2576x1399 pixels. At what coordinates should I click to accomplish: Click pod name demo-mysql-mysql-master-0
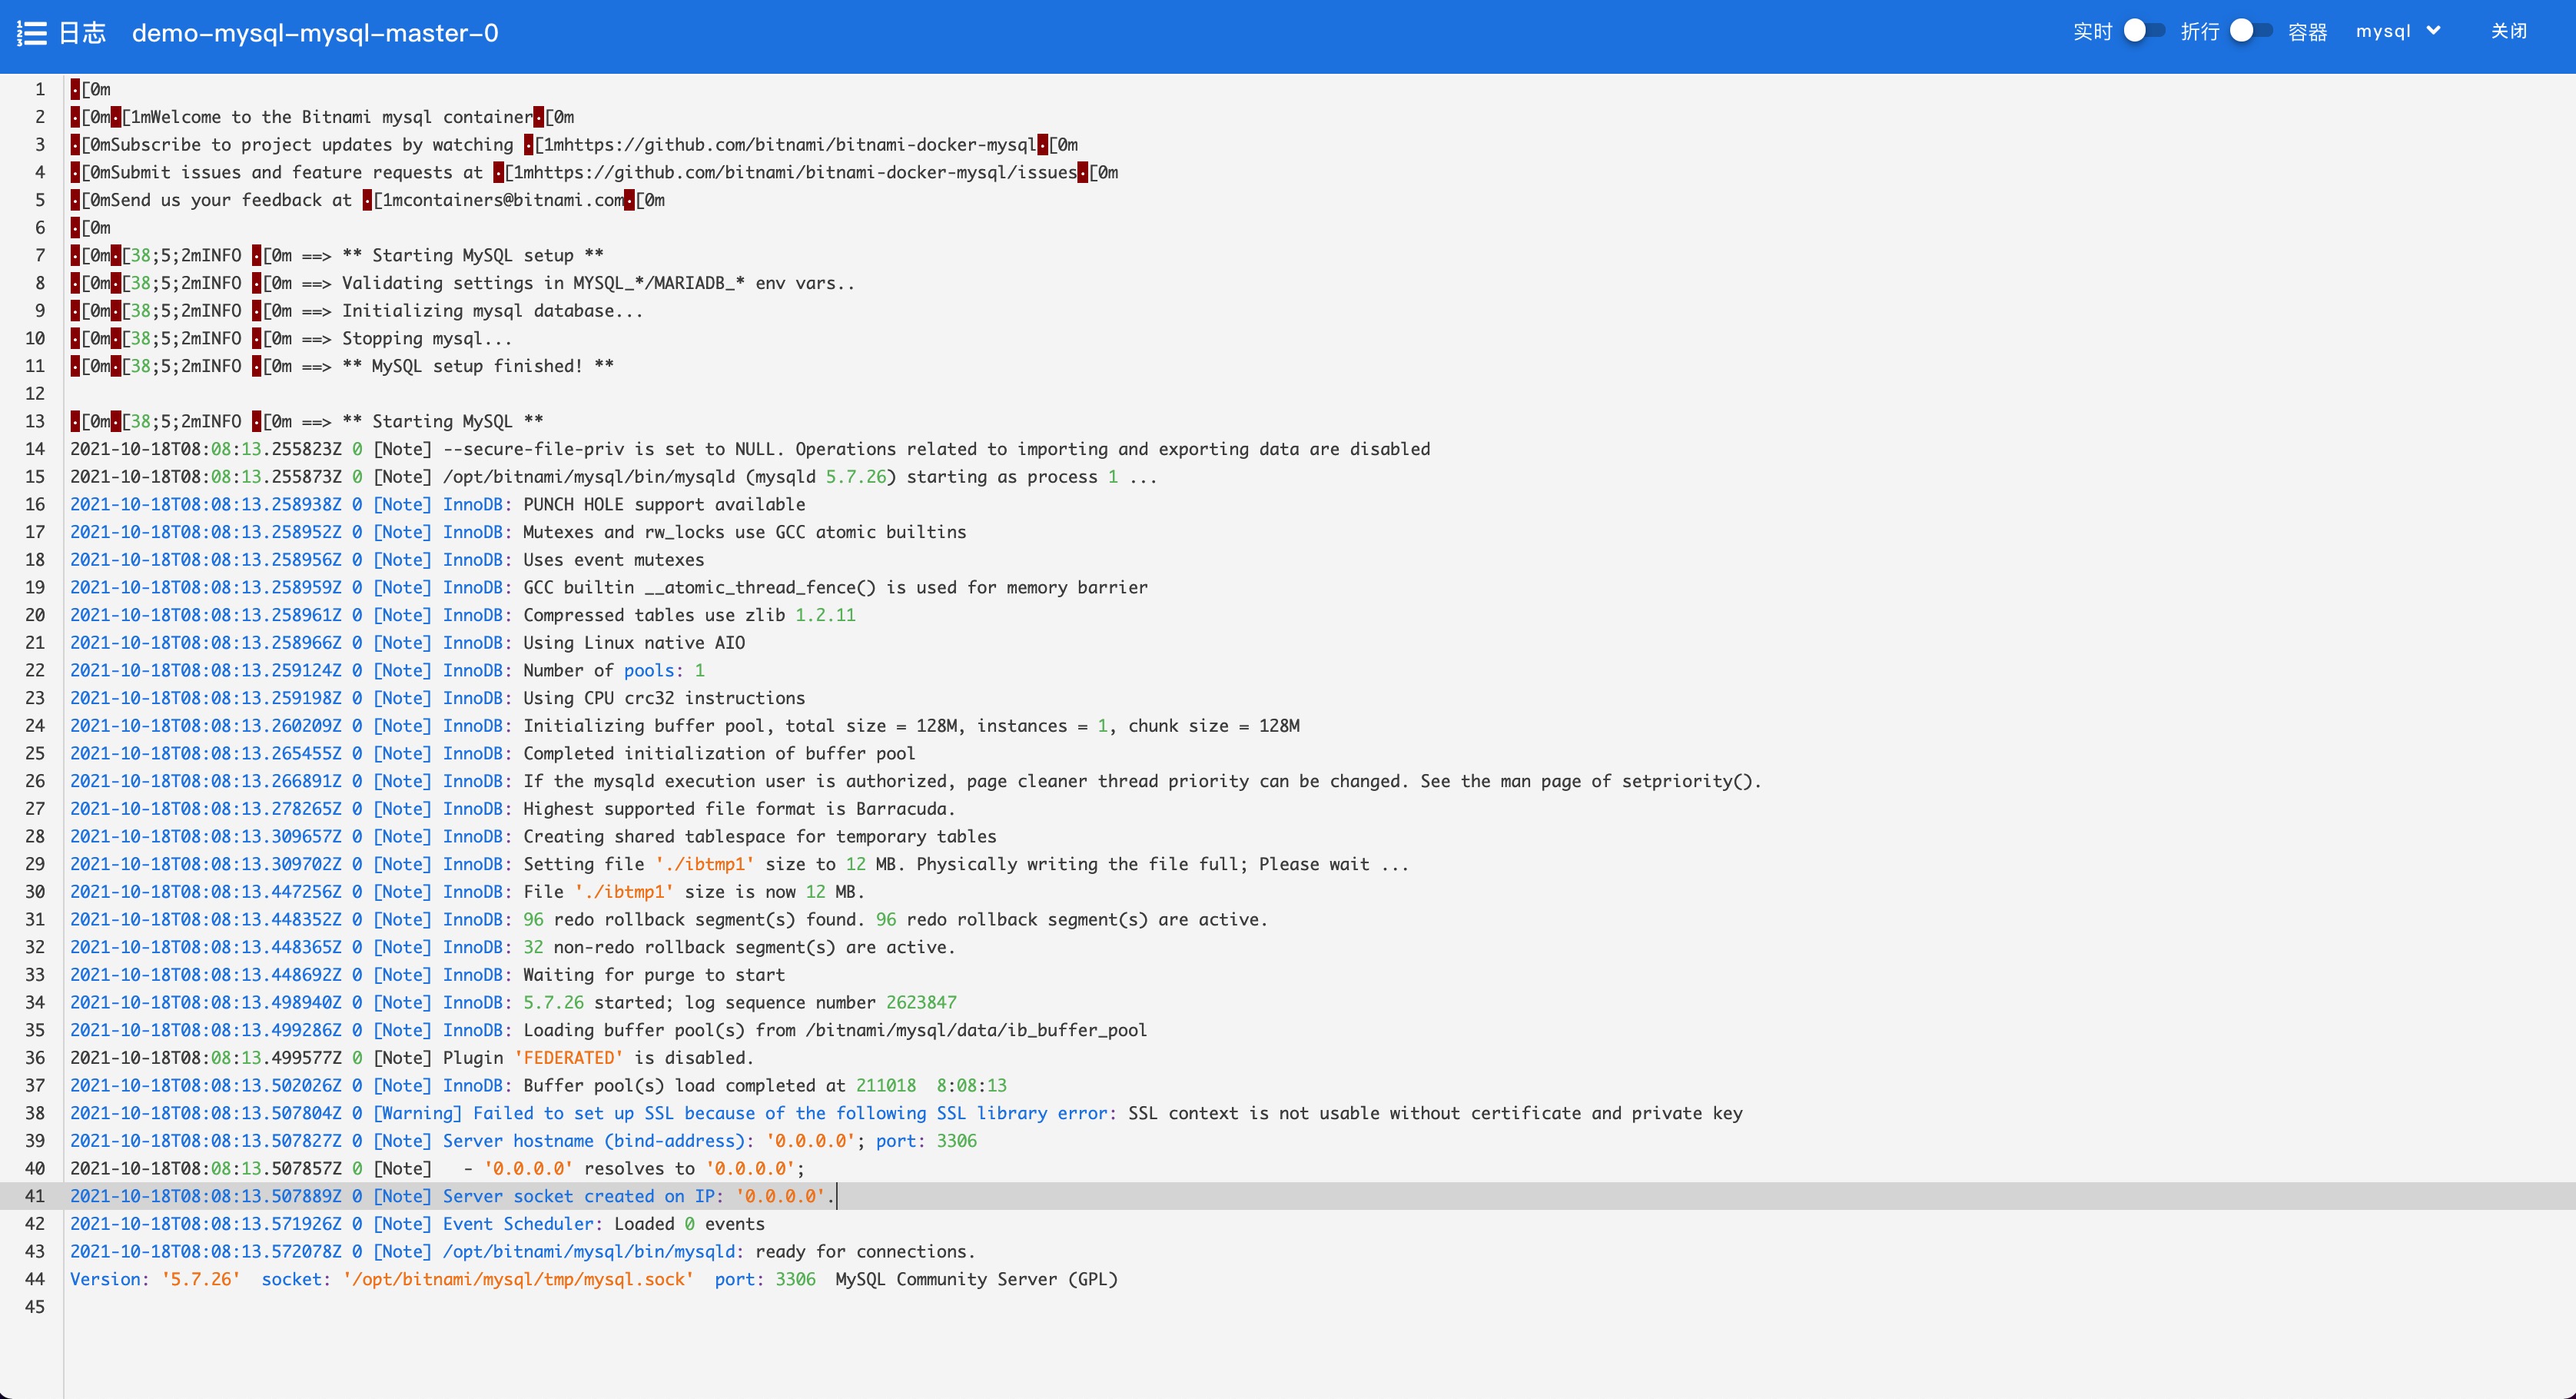[x=315, y=33]
